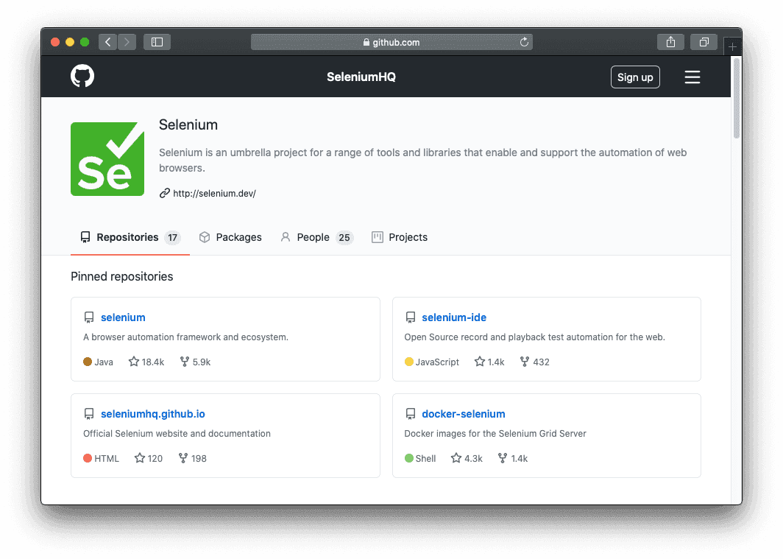Switch to the Packages tab
Image resolution: width=783 pixels, height=559 pixels.
click(x=230, y=237)
